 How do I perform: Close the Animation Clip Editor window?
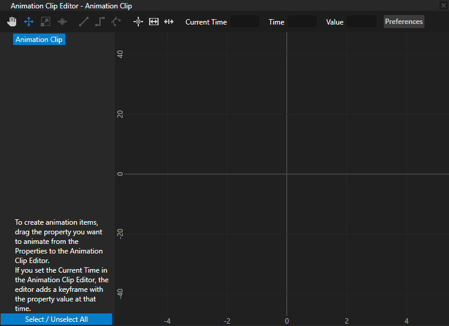click(443, 5)
